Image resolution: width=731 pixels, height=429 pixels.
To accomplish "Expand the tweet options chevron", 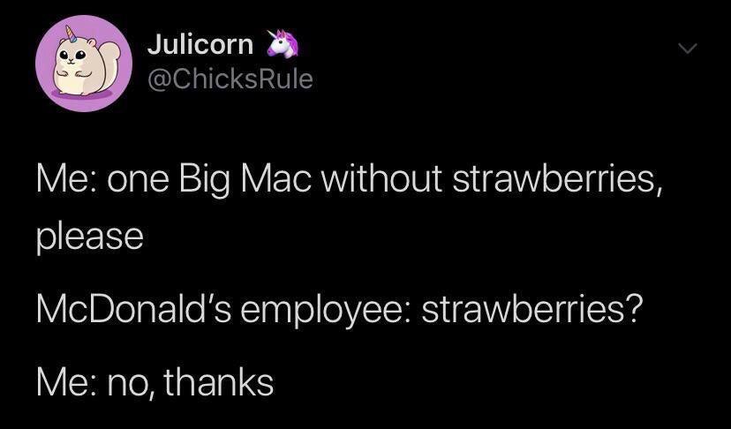I will [x=688, y=48].
